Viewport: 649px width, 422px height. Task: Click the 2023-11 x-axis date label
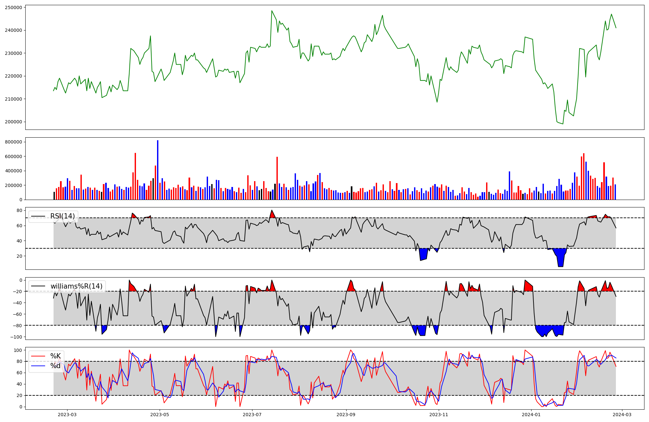[439, 415]
